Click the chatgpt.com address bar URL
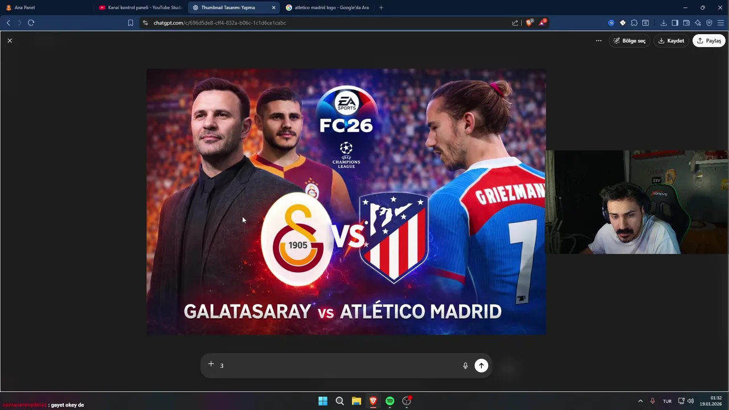The height and width of the screenshot is (410, 729). [220, 23]
